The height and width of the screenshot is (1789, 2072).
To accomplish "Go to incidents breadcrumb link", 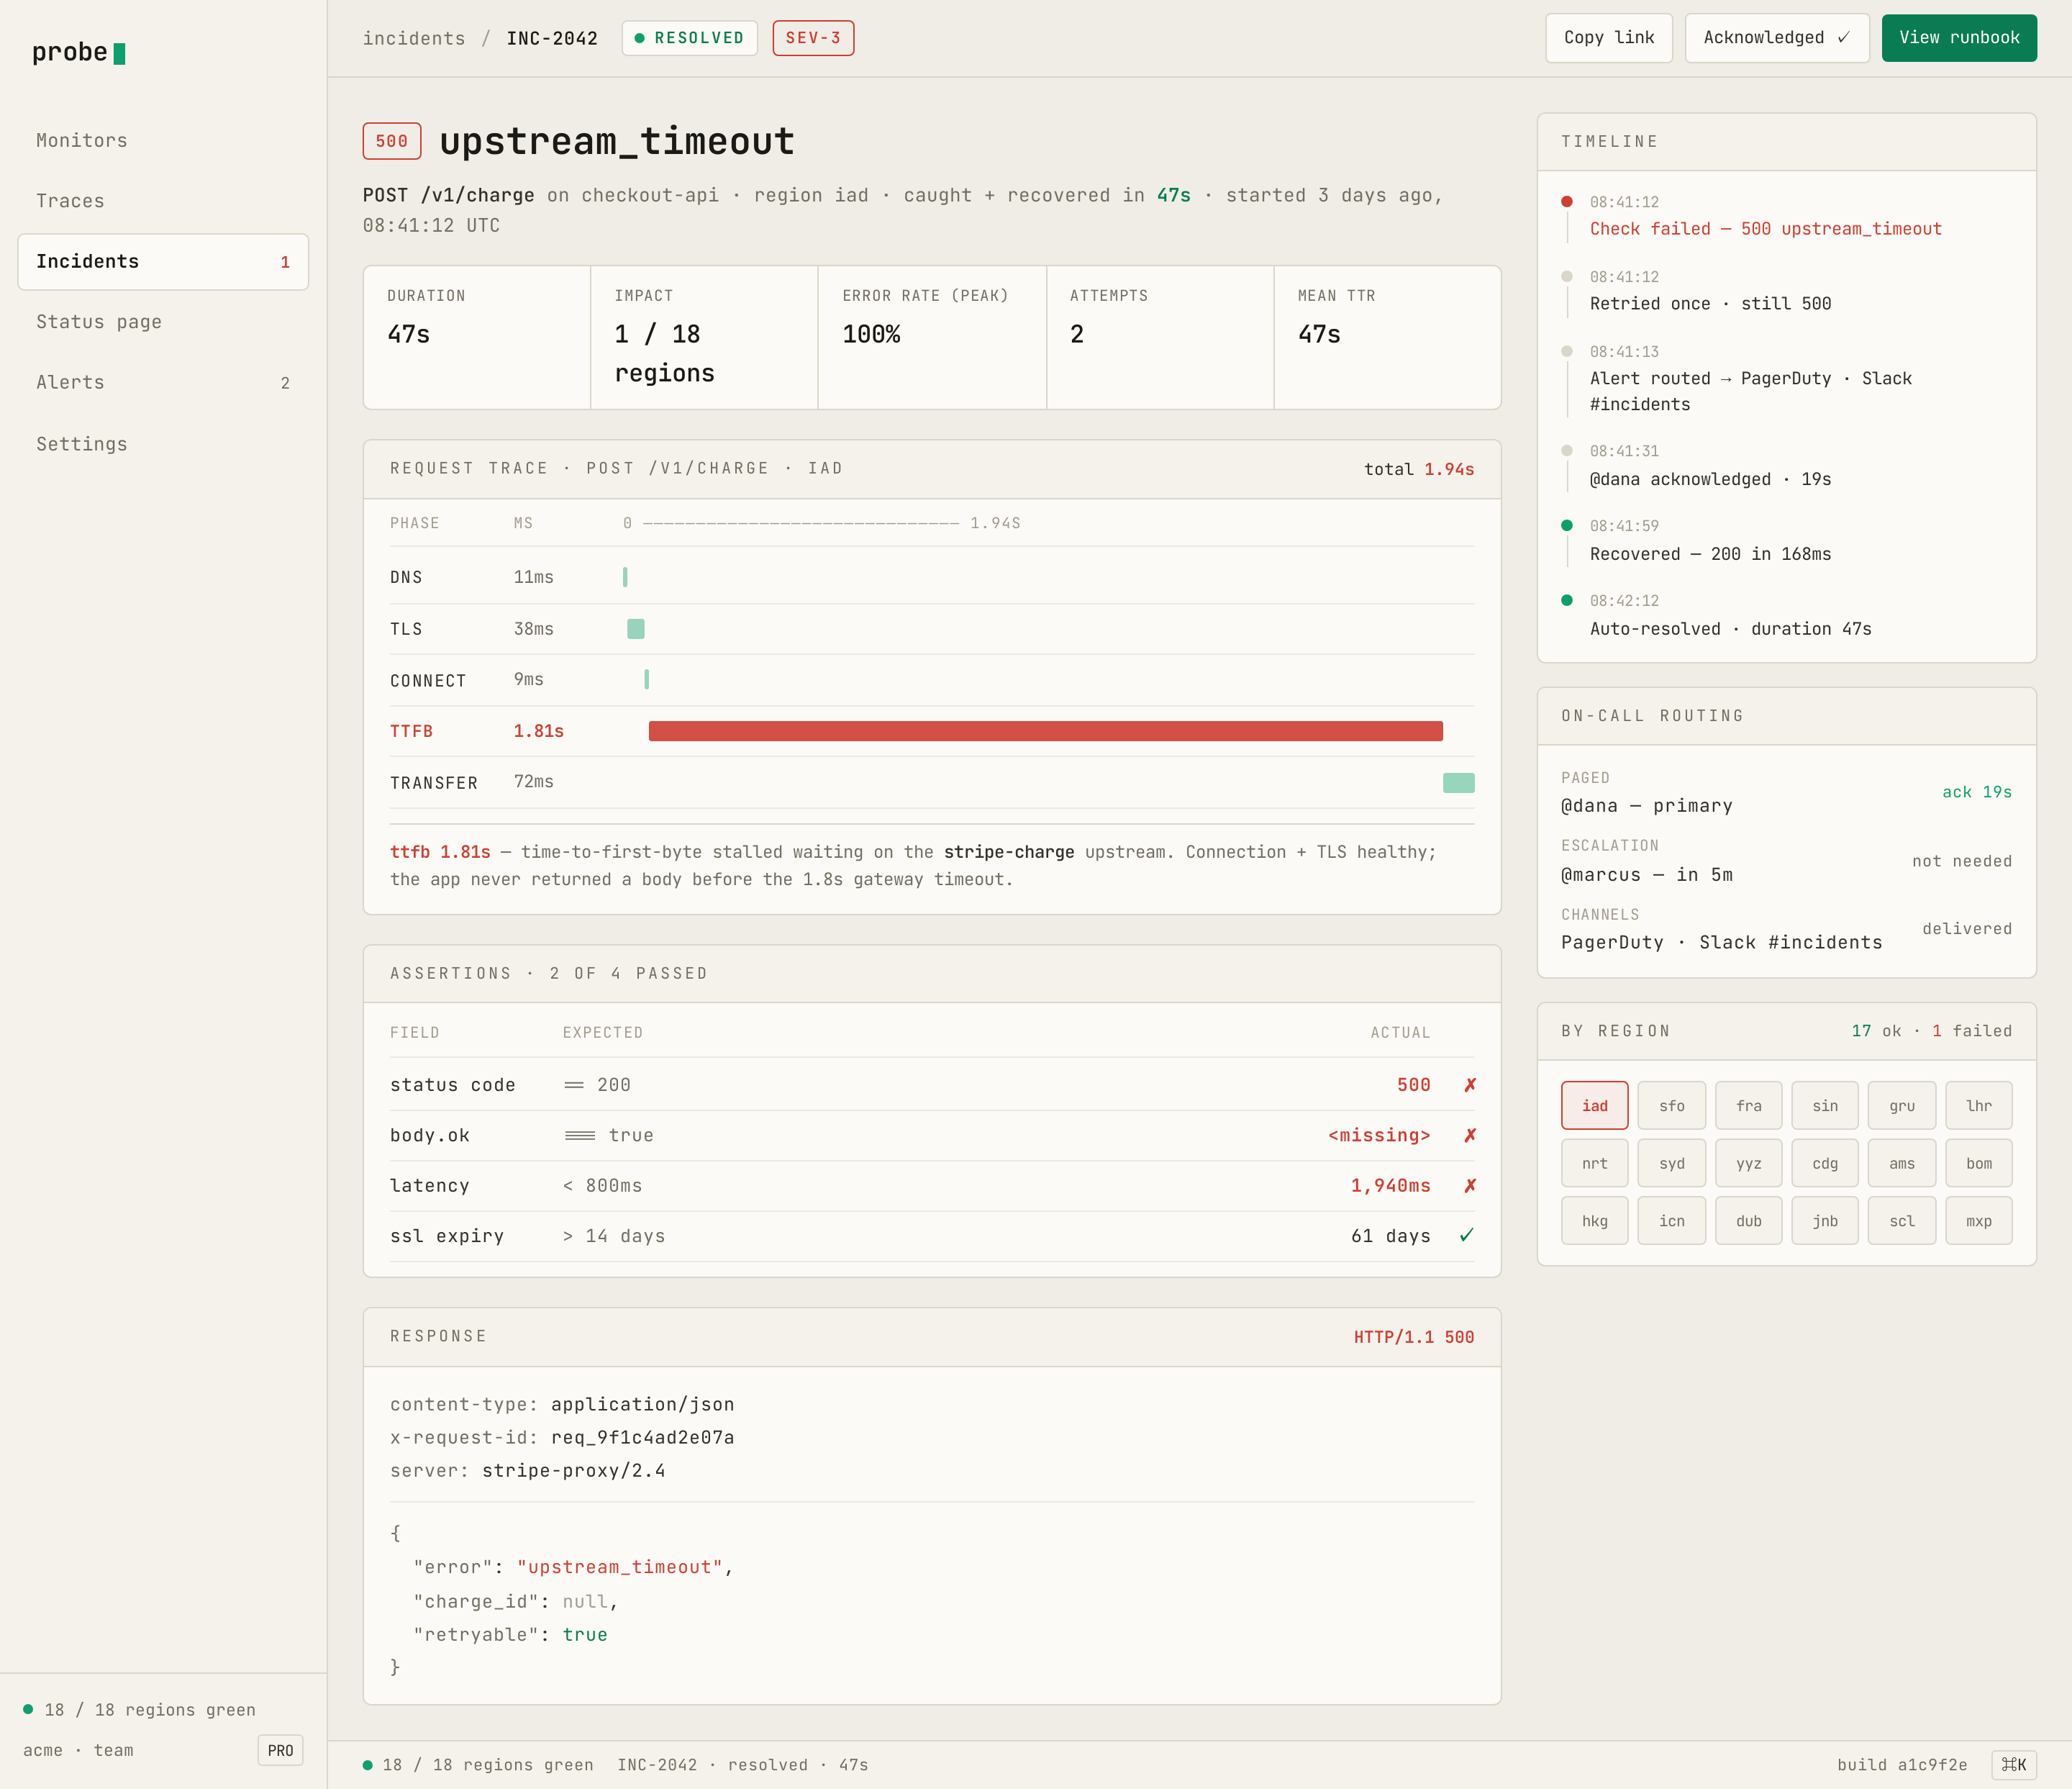I will (414, 38).
